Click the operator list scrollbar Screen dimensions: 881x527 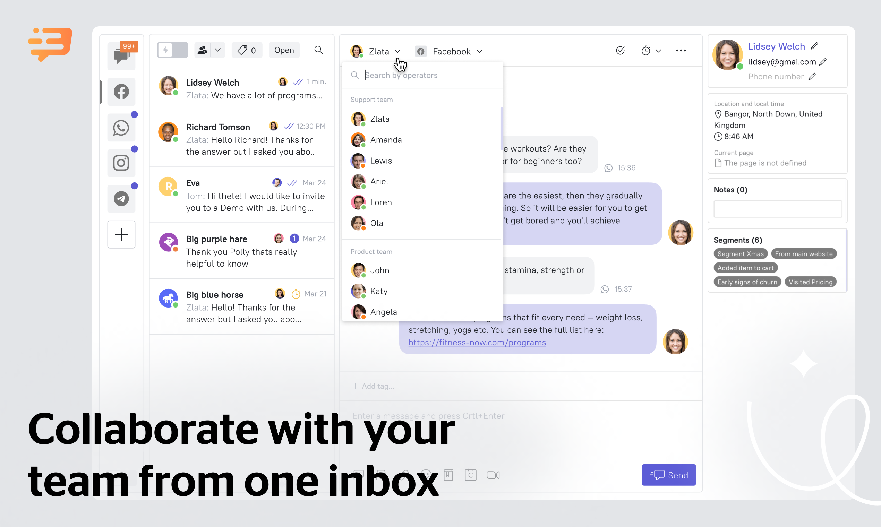click(502, 128)
